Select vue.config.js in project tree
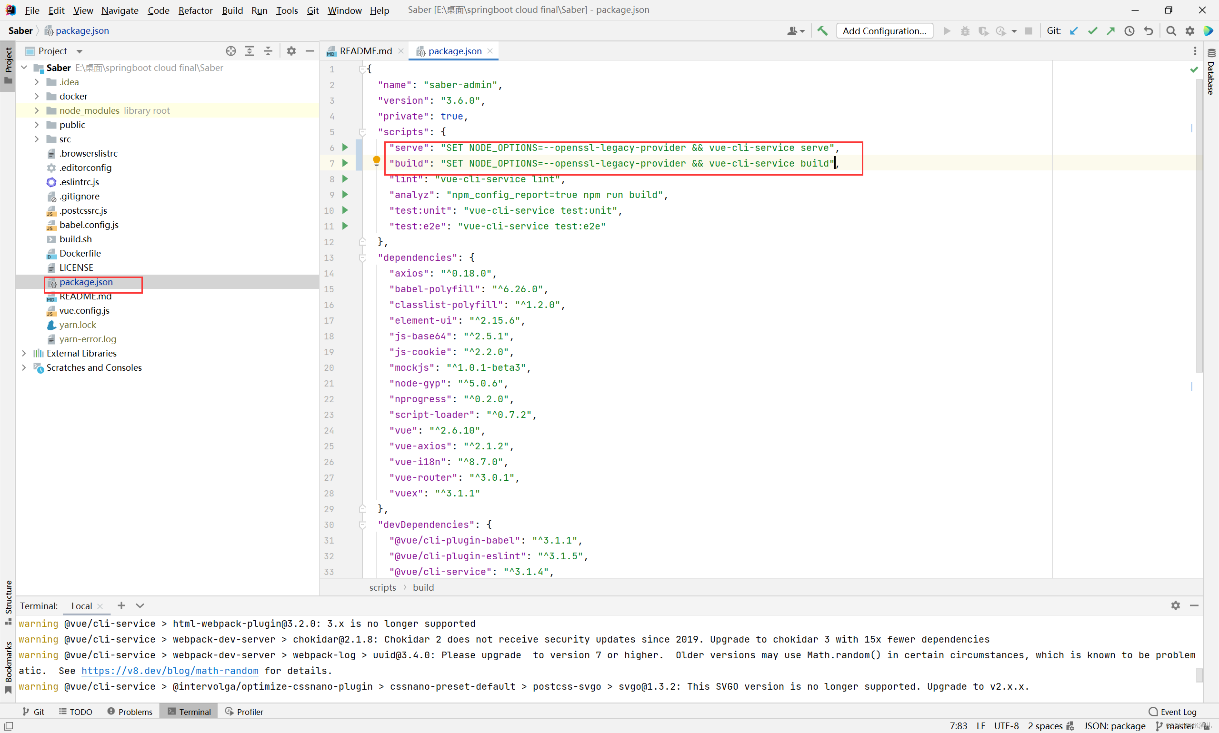 click(84, 310)
